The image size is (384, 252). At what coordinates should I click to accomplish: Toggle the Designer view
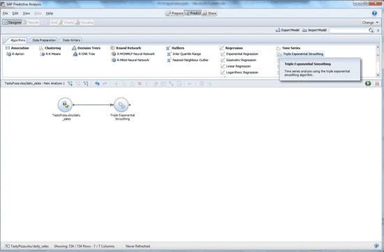tap(13, 22)
